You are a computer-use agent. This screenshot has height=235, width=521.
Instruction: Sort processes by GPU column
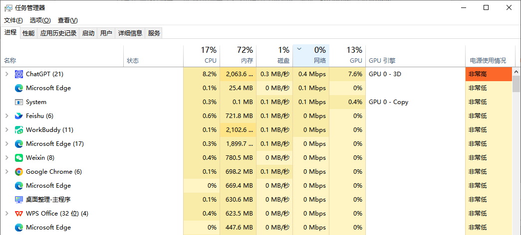coord(347,56)
